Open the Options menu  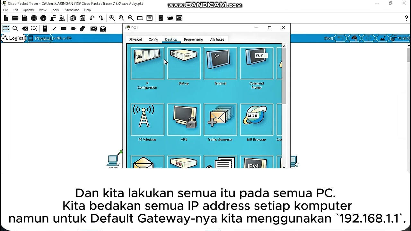pos(28,10)
